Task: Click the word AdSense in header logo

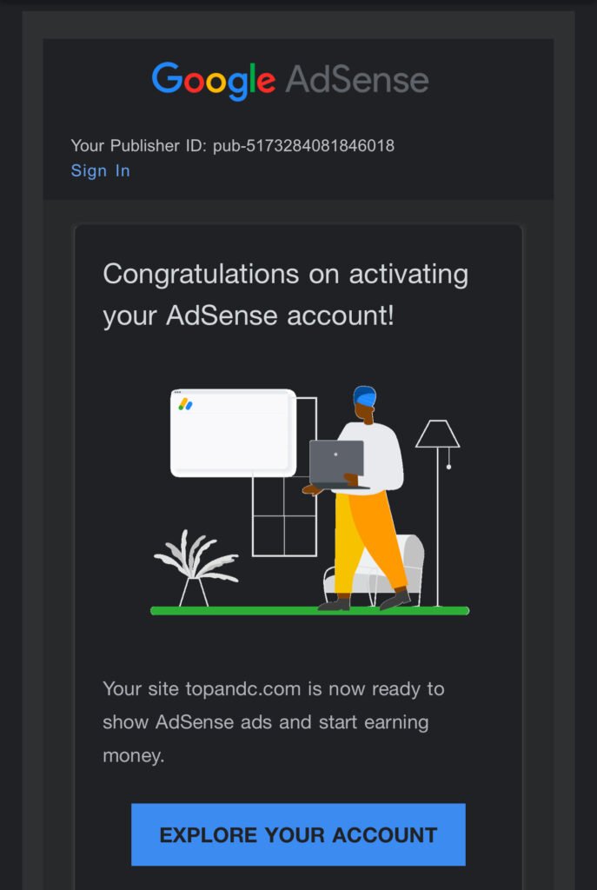Action: [x=356, y=80]
